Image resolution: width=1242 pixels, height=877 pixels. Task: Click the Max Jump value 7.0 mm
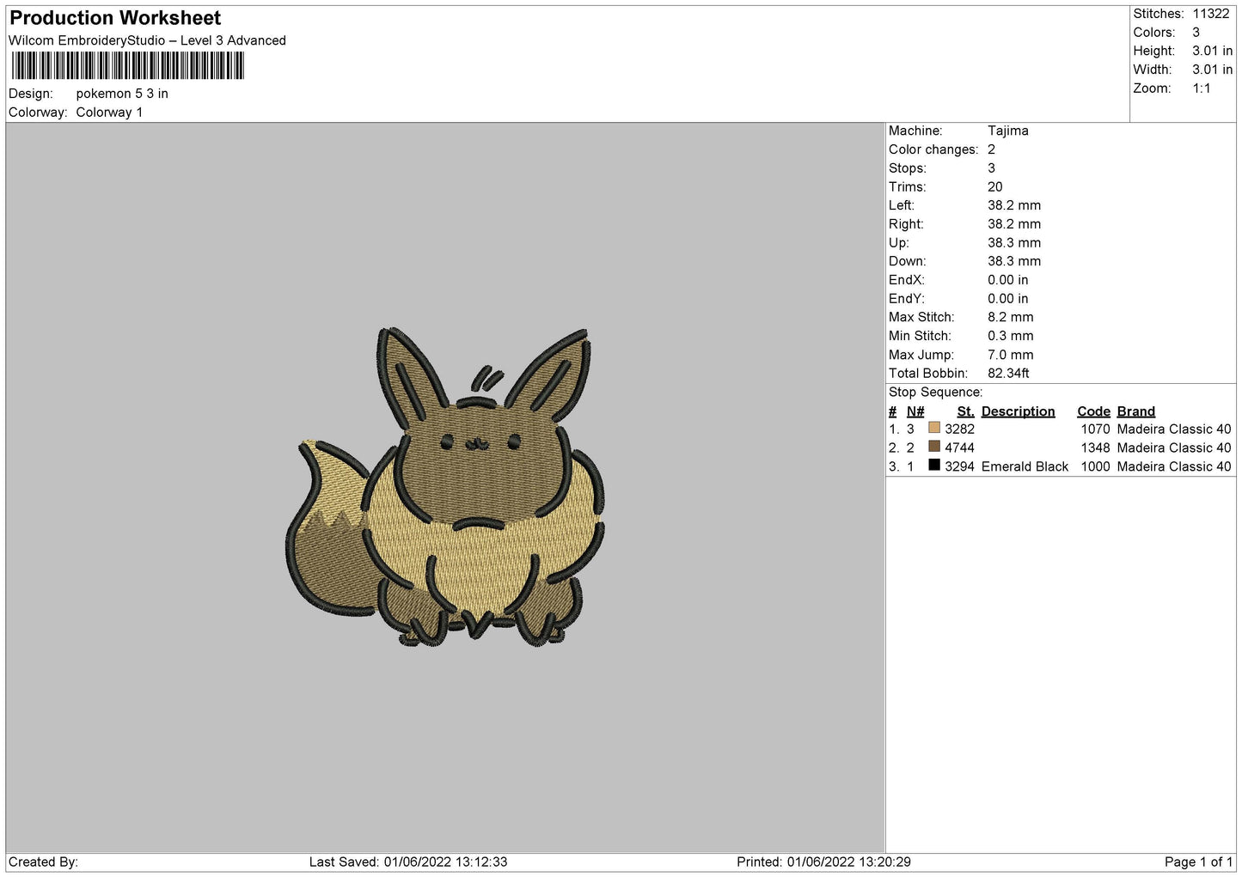pyautogui.click(x=1011, y=355)
